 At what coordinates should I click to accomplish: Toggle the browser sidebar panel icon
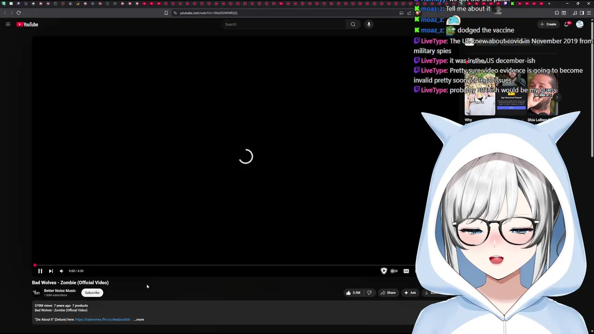tap(582, 13)
